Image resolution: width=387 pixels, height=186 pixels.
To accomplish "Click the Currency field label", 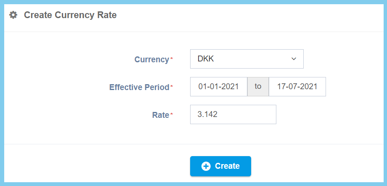I will point(151,59).
